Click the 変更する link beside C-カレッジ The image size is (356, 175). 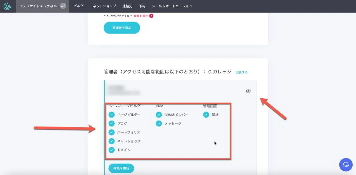[242, 72]
